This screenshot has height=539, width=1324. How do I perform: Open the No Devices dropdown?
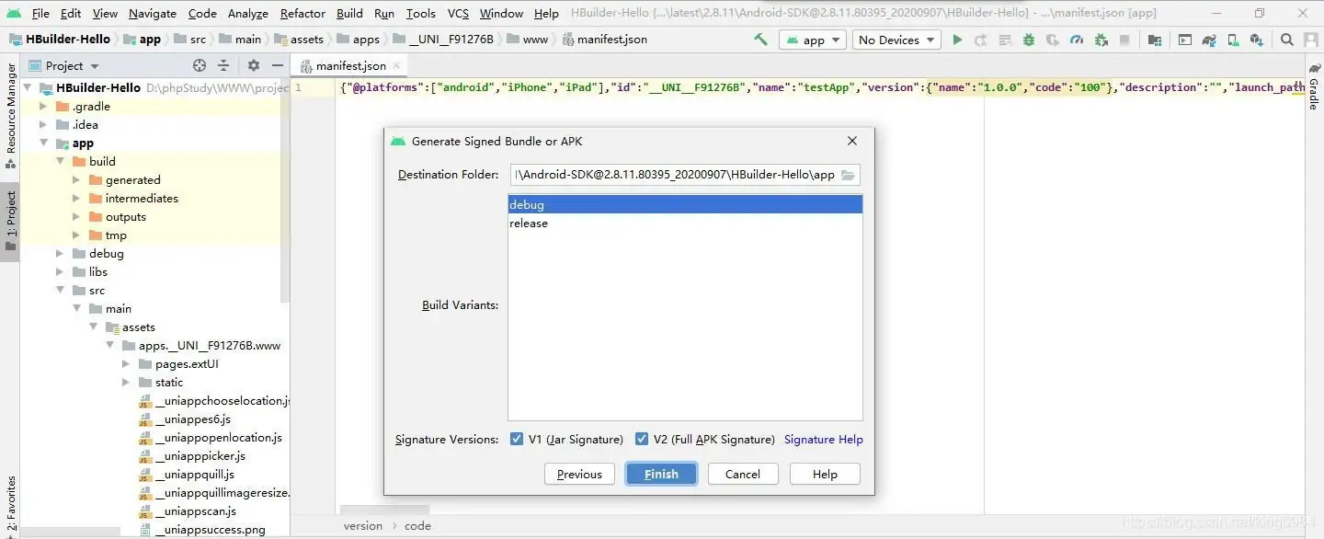[x=895, y=40]
